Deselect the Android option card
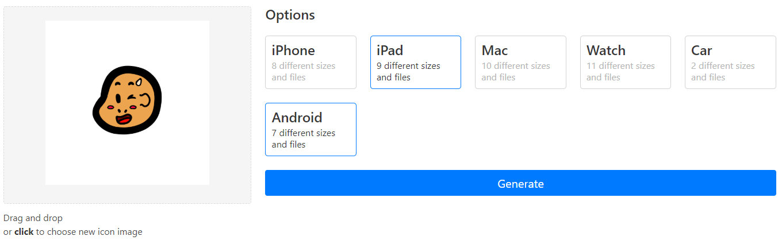Image resolution: width=782 pixels, height=240 pixels. (310, 129)
